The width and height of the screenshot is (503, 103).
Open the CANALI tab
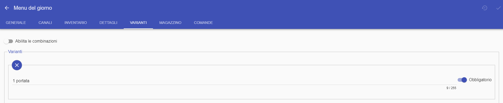(45, 23)
